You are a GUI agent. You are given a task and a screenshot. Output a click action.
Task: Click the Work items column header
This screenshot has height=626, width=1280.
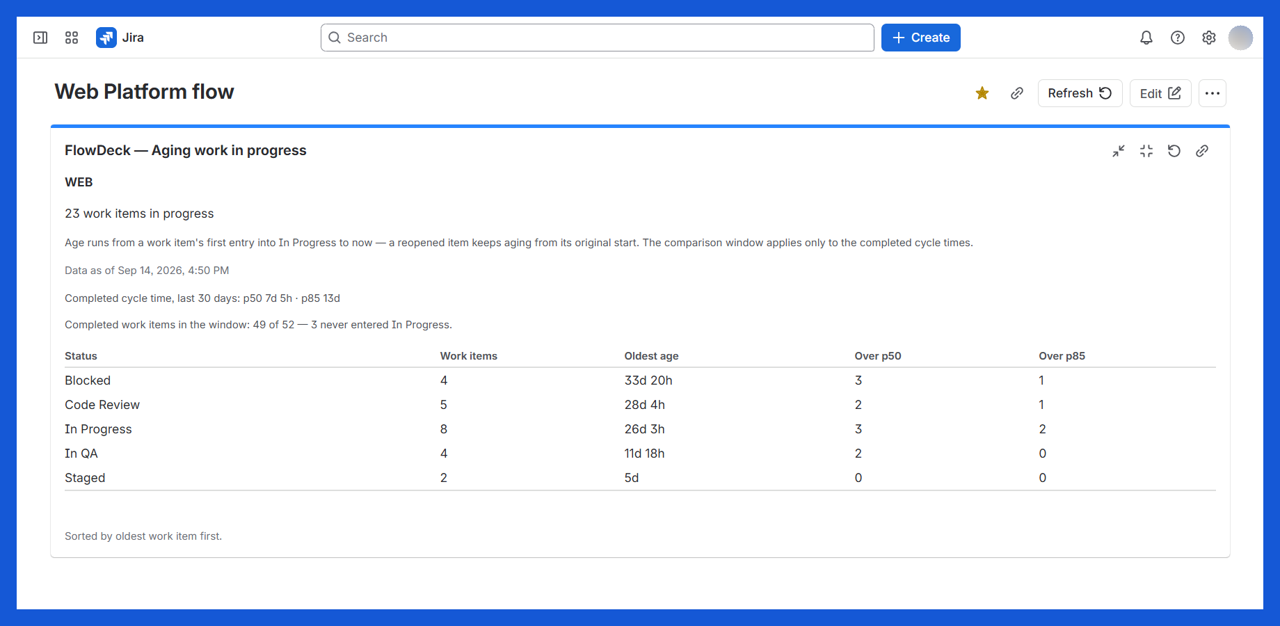469,356
